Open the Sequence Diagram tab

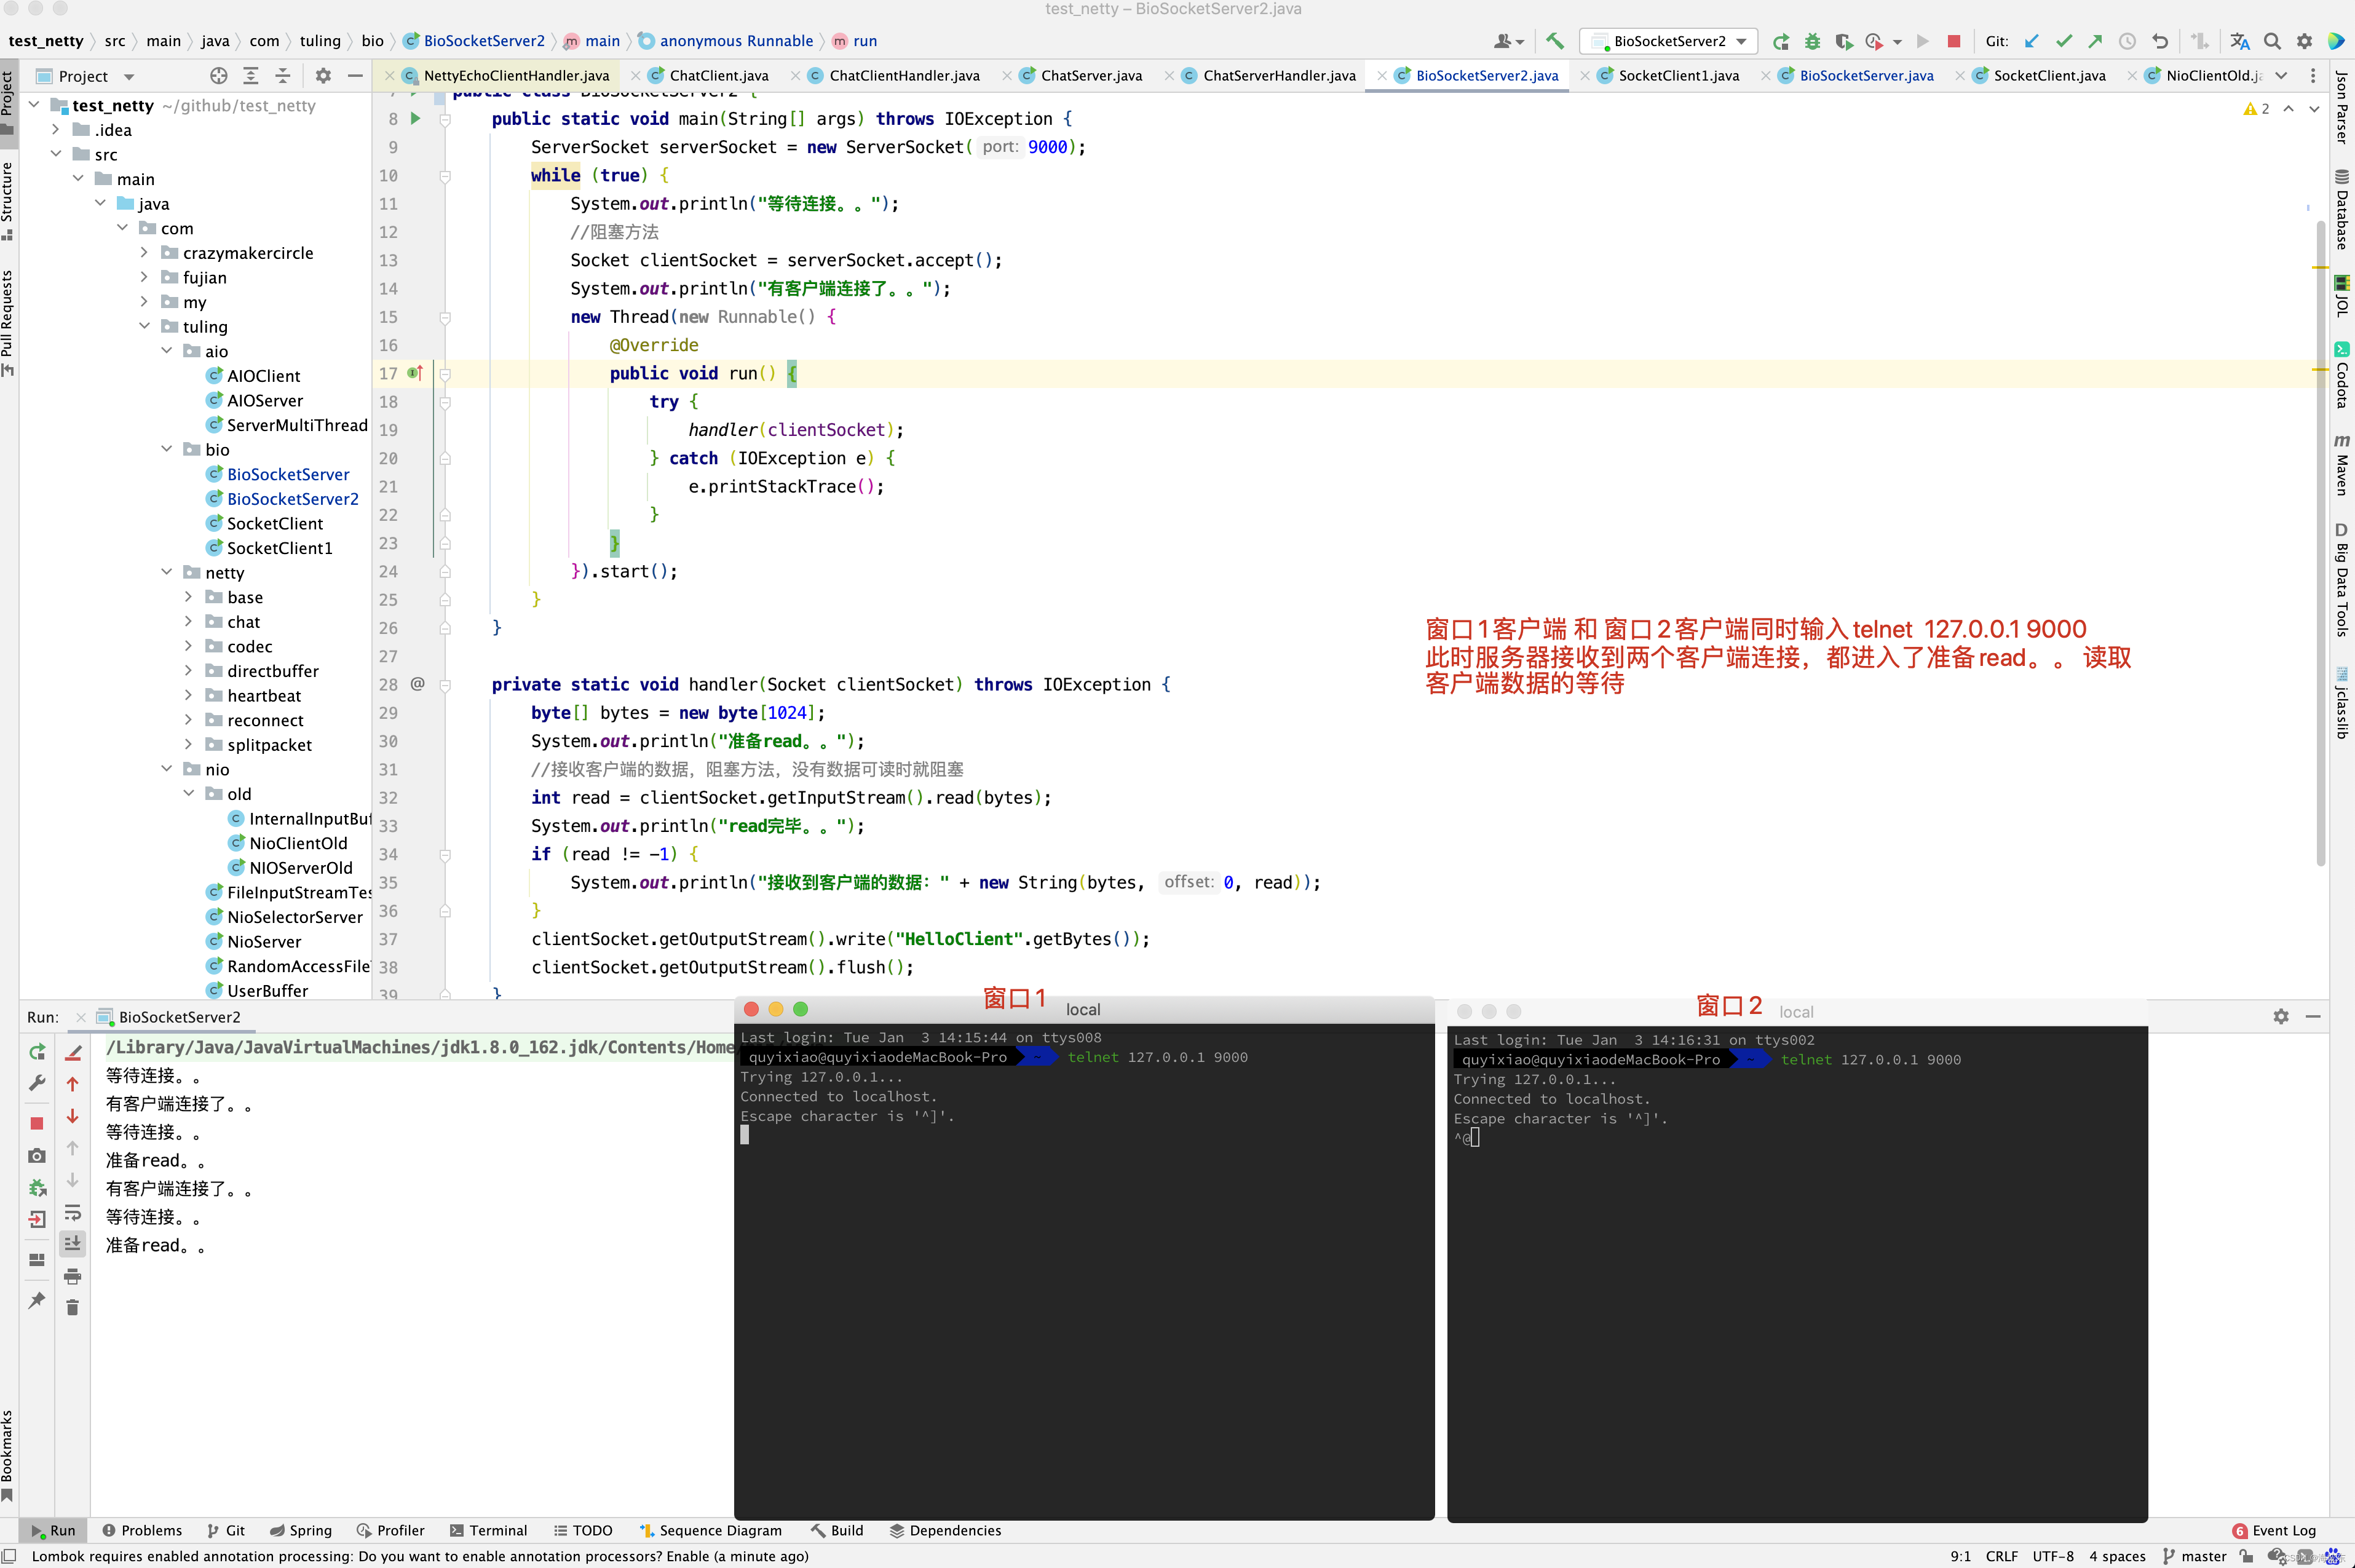click(710, 1530)
